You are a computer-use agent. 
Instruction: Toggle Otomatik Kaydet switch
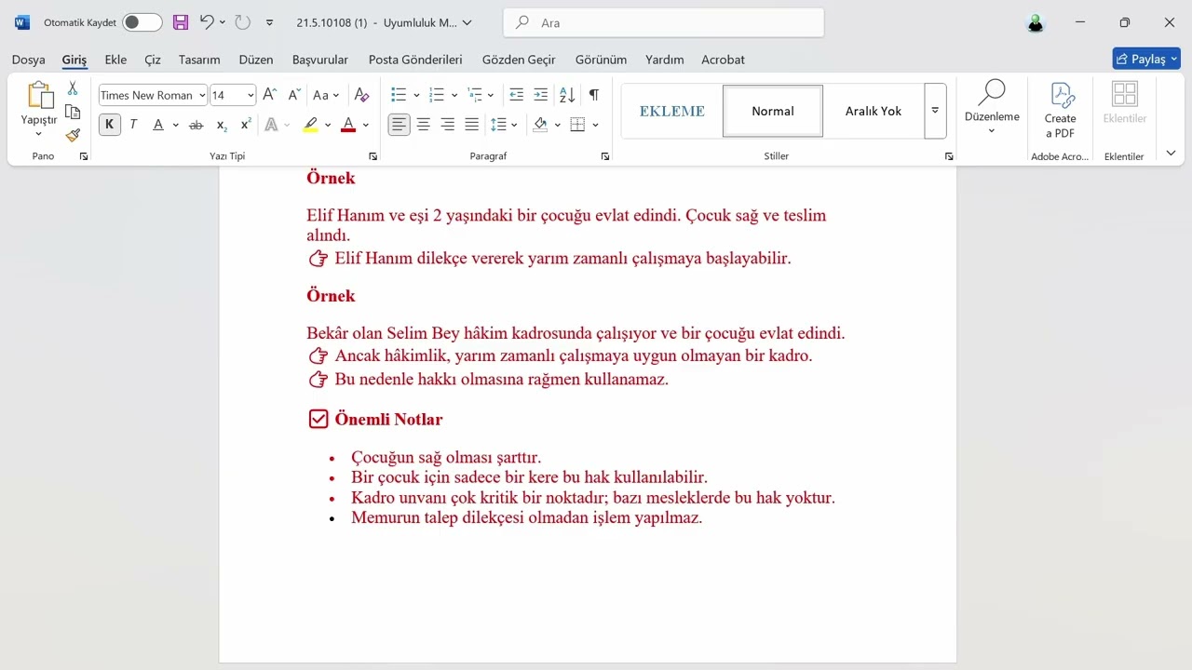click(x=142, y=22)
